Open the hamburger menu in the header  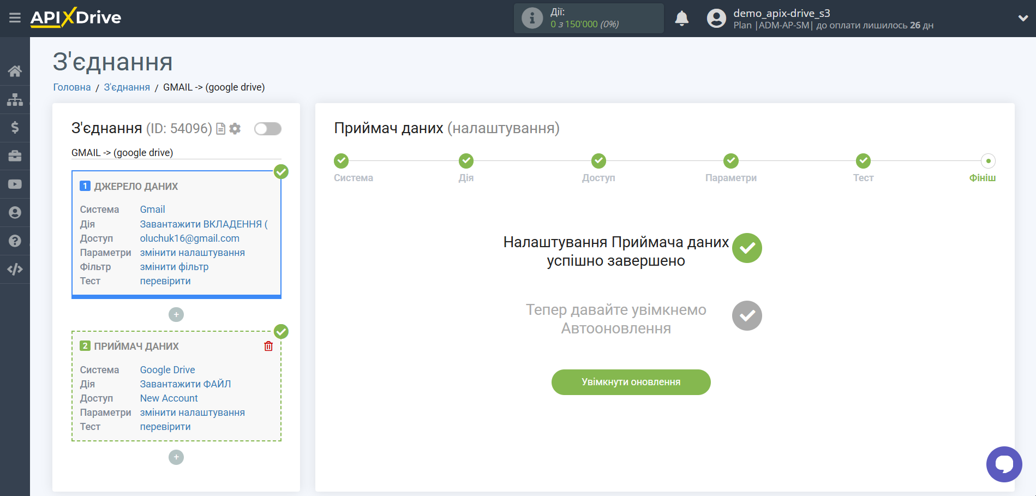click(15, 18)
